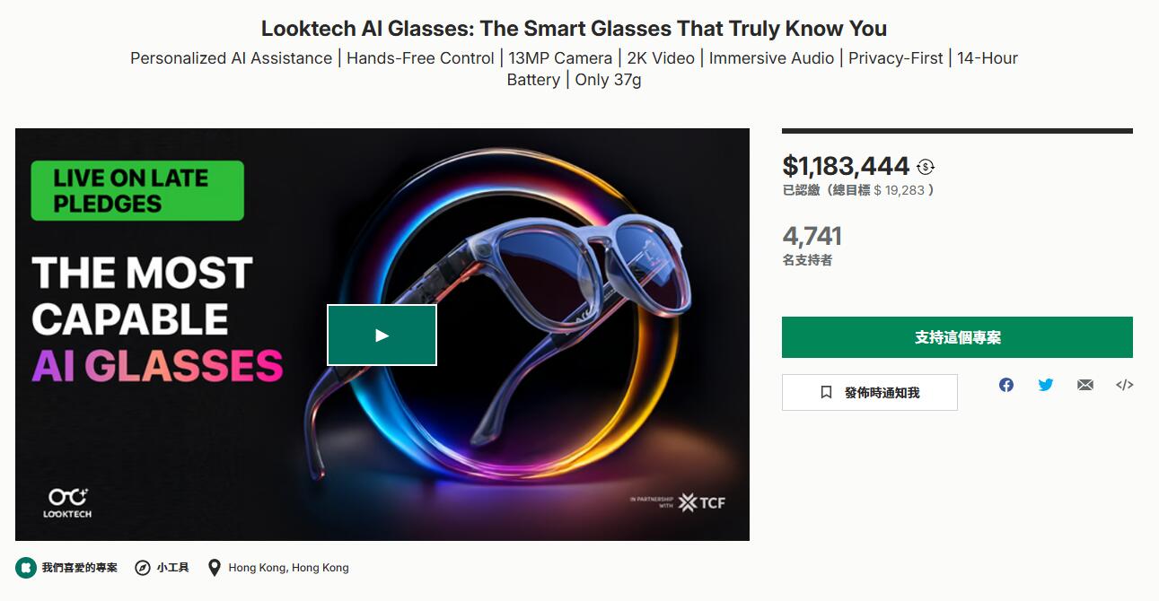The height and width of the screenshot is (601, 1159).
Task: Click the compass icon beside 小工具
Action: (142, 568)
